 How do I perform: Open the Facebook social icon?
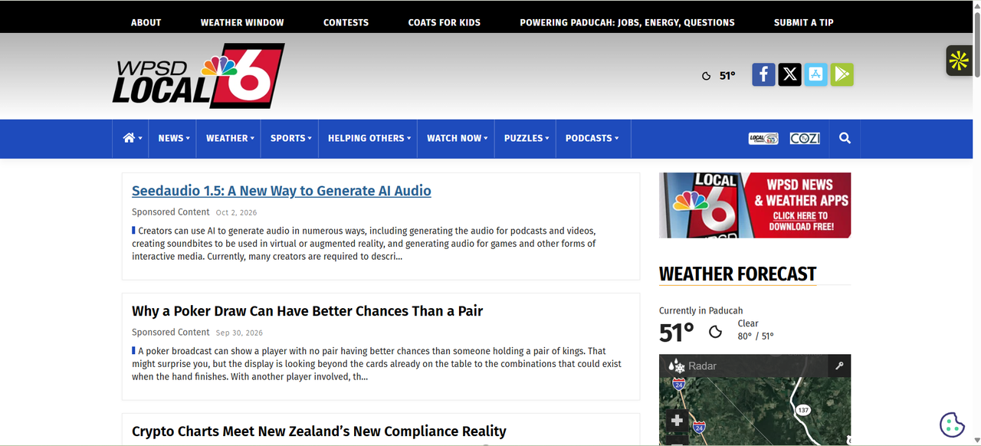[x=763, y=74]
